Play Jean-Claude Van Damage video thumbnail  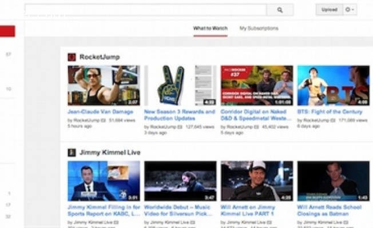(104, 85)
